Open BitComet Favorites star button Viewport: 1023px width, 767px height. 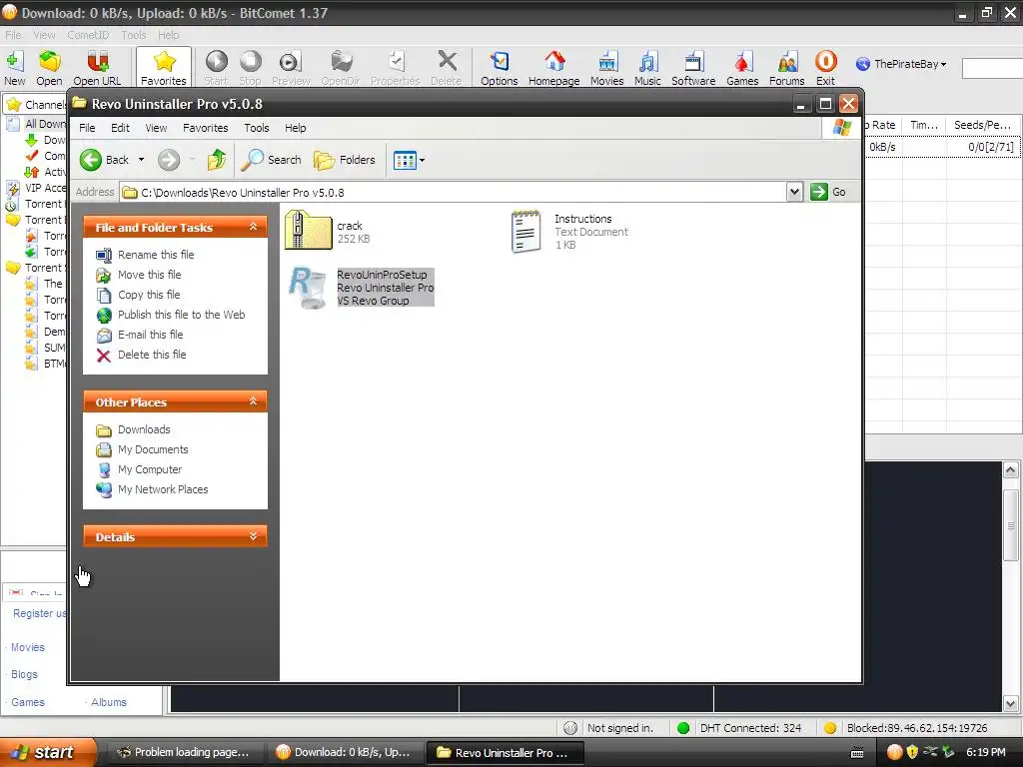pos(164,68)
